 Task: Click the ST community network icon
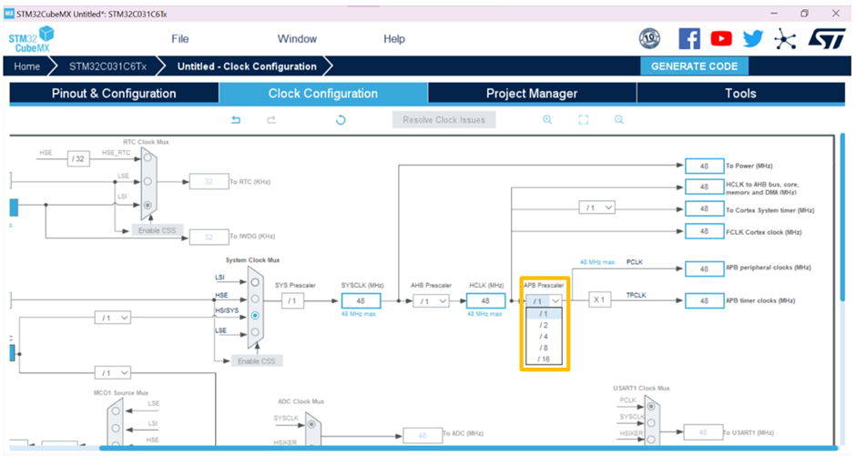click(x=785, y=39)
